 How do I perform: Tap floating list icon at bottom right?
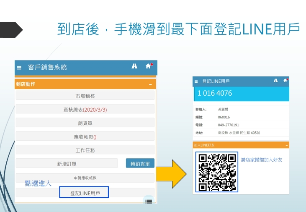(x=148, y=201)
